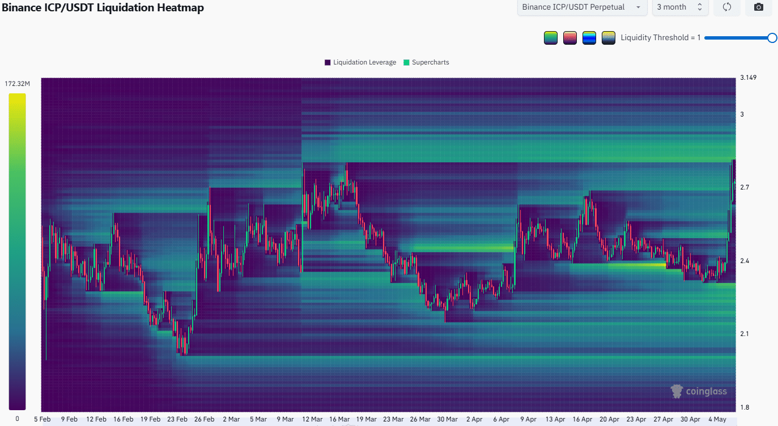Image resolution: width=778 pixels, height=426 pixels.
Task: Click the 12 Mar date axis label
Action: pos(313,419)
